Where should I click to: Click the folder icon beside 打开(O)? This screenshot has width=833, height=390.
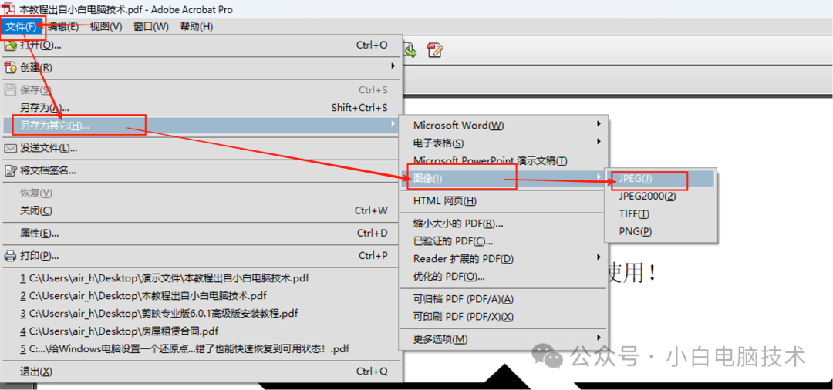coord(10,45)
